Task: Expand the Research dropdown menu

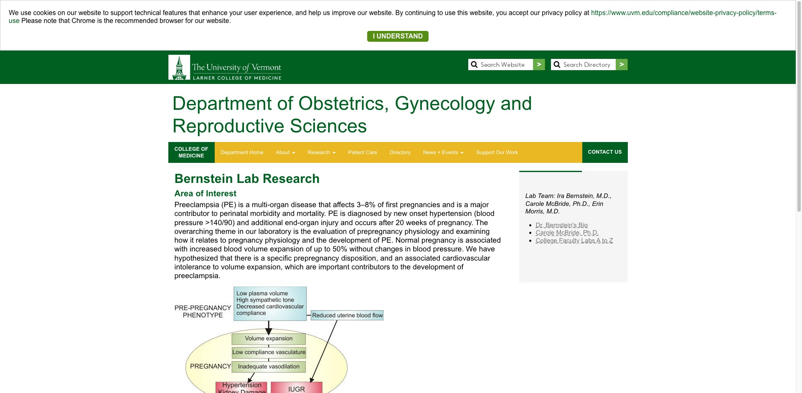Action: click(x=322, y=152)
